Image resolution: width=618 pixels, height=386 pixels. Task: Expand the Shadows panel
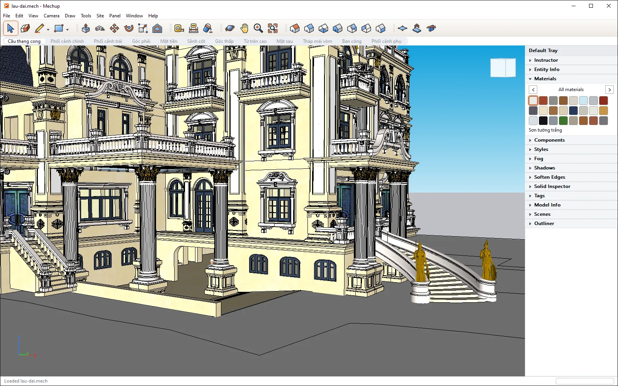pyautogui.click(x=571, y=168)
